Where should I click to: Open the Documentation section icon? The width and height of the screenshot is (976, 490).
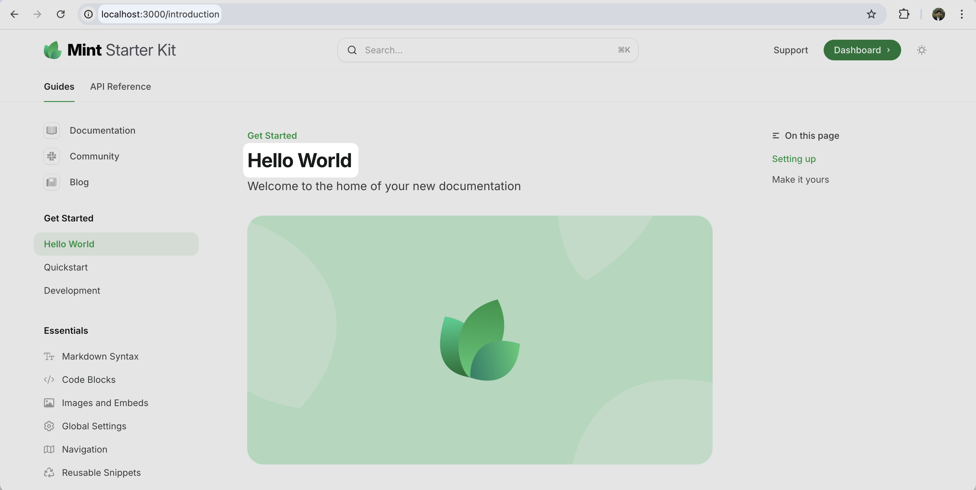(x=52, y=130)
